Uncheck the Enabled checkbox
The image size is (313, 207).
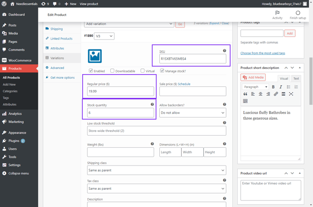pyautogui.click(x=91, y=71)
